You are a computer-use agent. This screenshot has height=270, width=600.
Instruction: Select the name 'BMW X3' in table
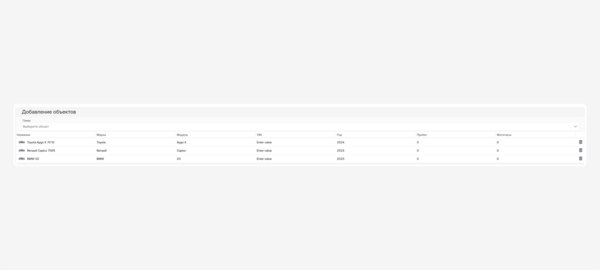point(33,159)
